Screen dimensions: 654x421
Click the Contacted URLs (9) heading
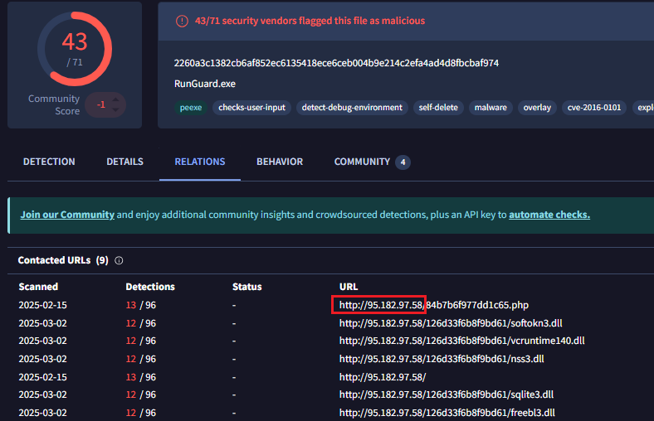63,260
